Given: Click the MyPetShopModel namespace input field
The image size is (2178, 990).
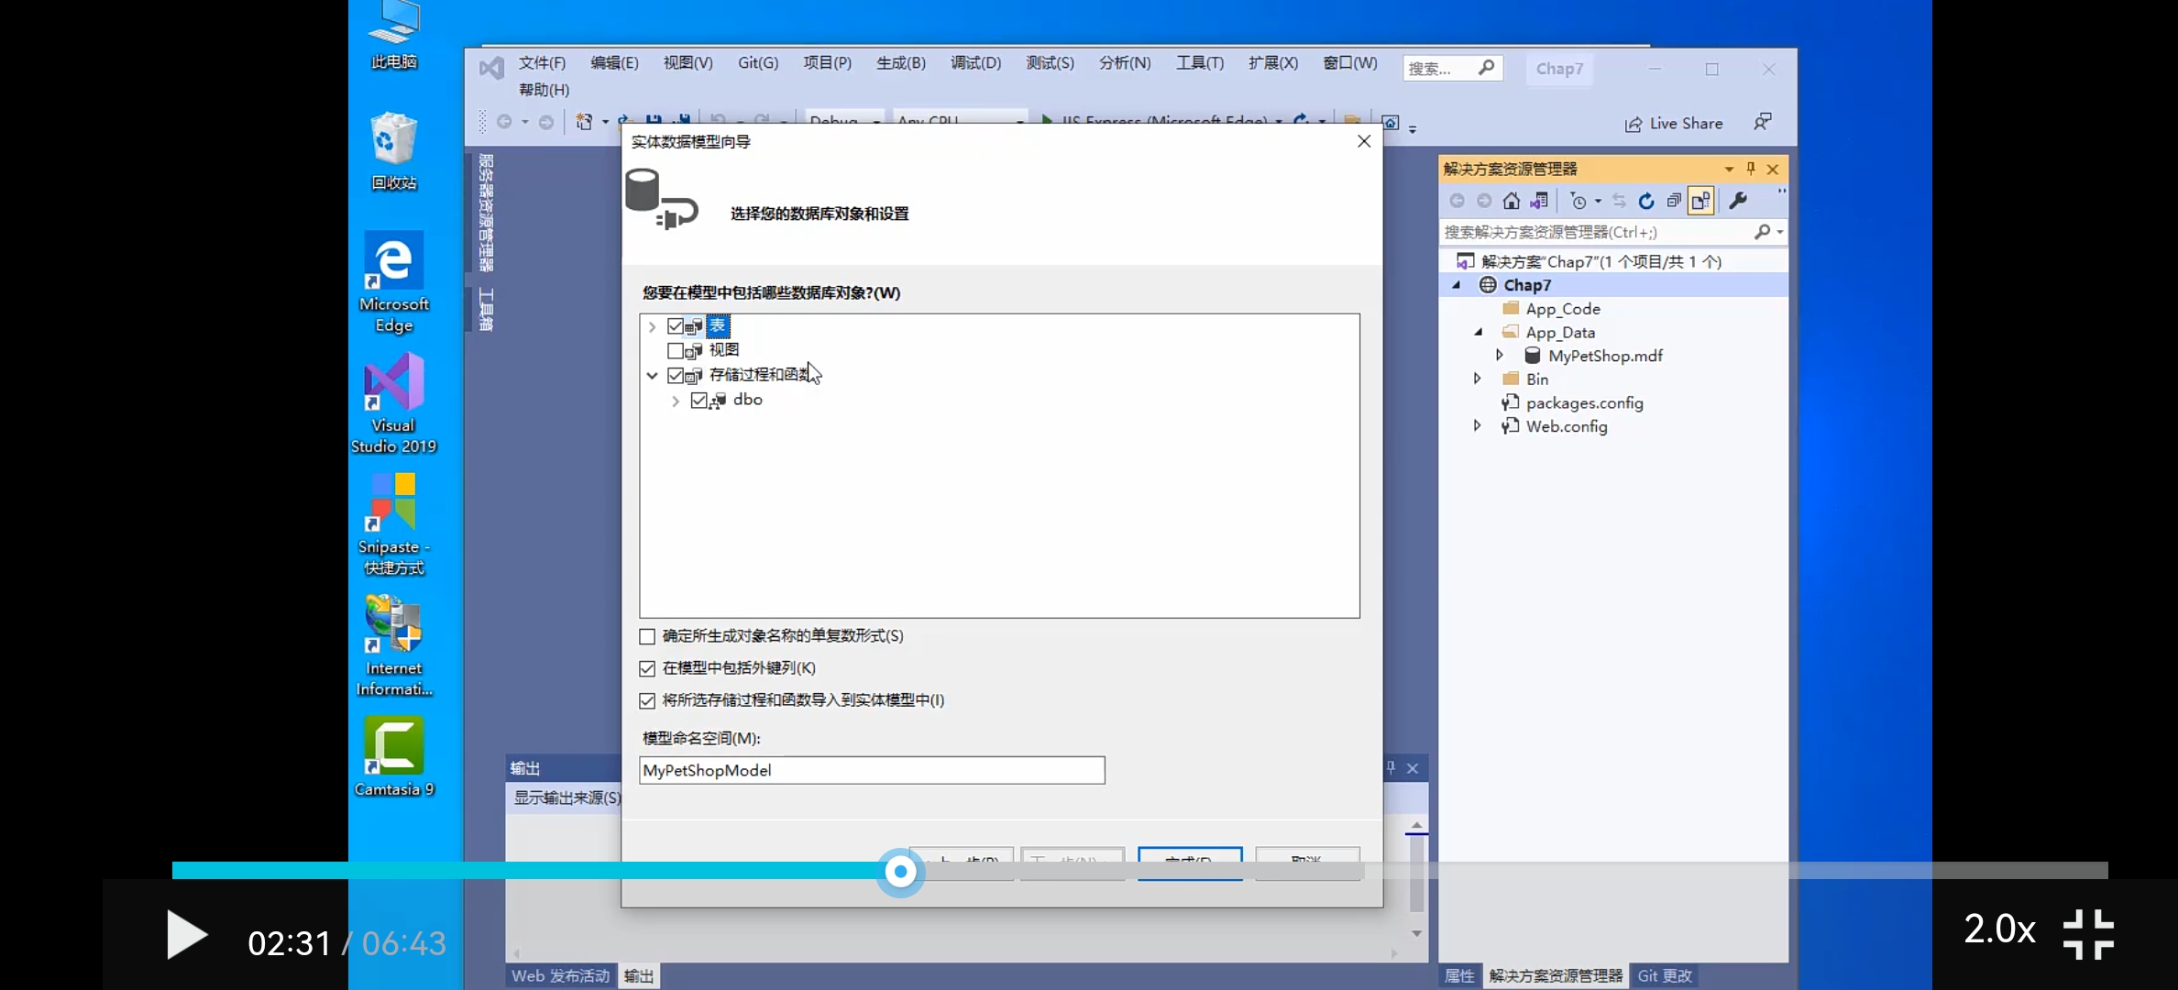Looking at the screenshot, I should 871,770.
